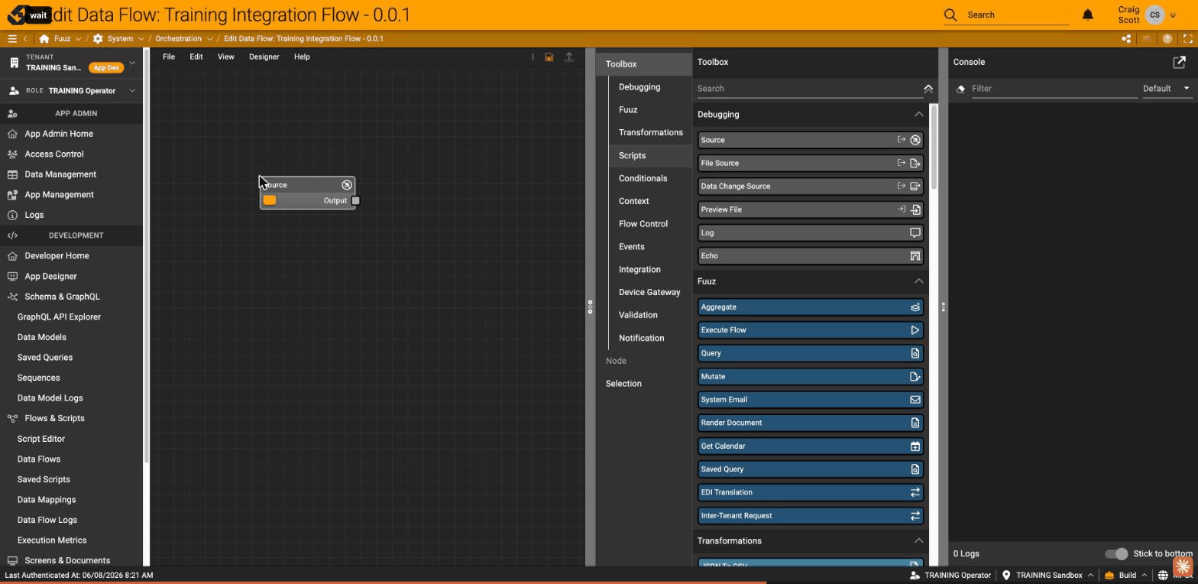Viewport: 1198px width, 584px height.
Task: Select the Execute Flow node
Action: 810,330
